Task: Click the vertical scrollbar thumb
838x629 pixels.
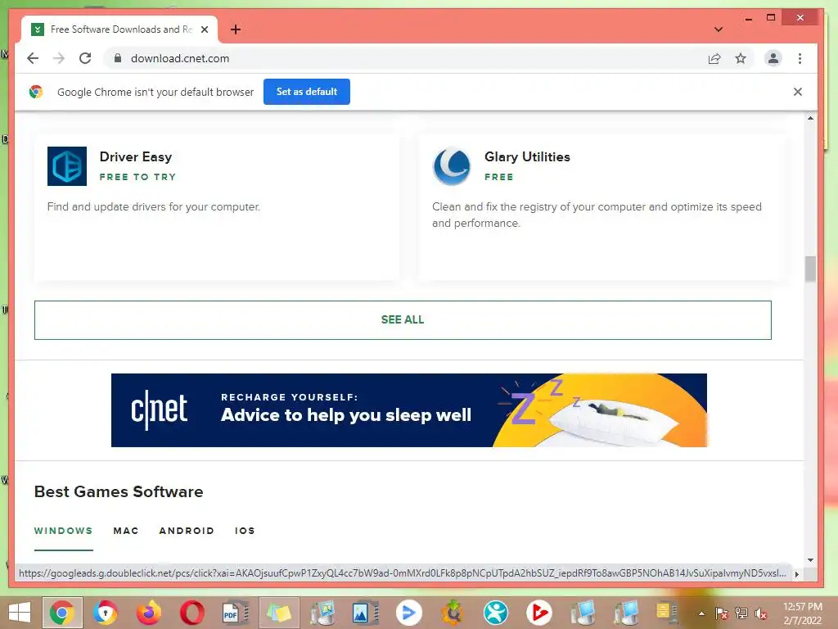Action: pyautogui.click(x=810, y=269)
